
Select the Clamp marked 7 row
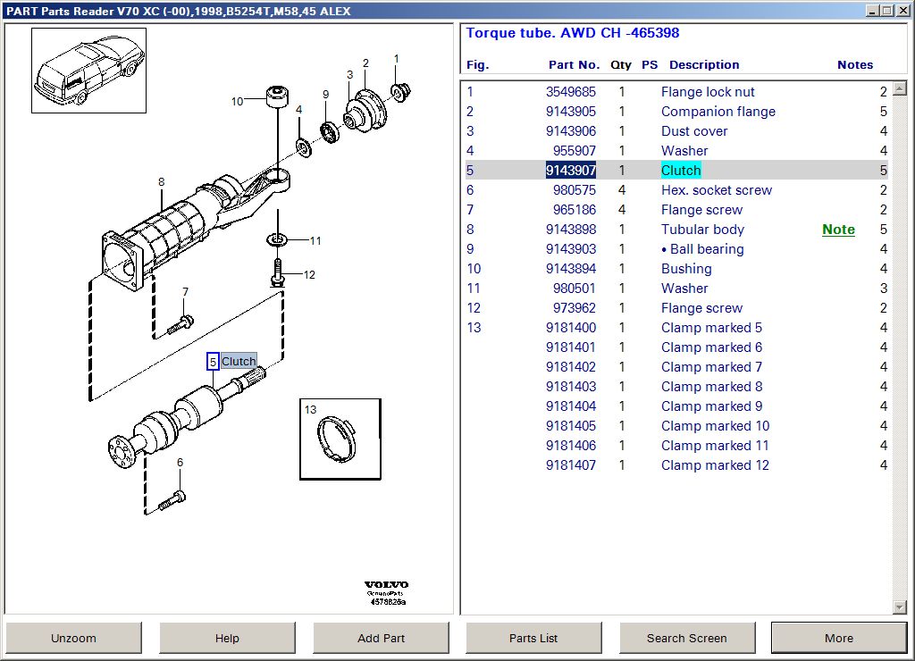coord(677,367)
